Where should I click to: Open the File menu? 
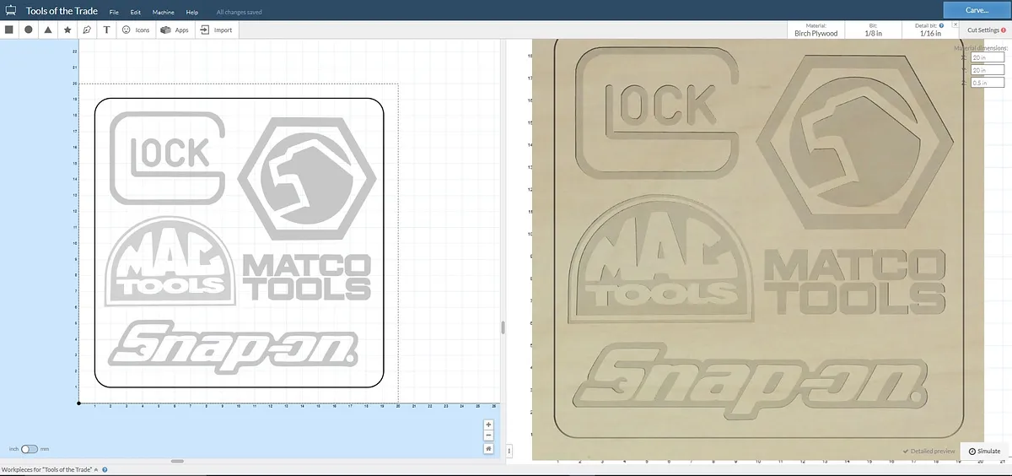(114, 13)
